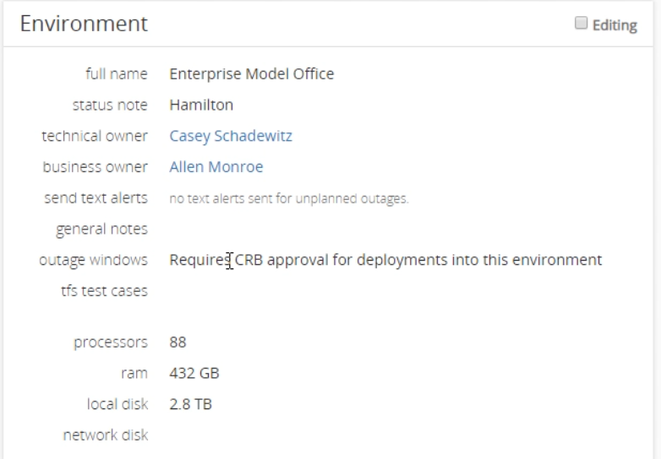Click the technical owner field label
This screenshot has width=661, height=459.
pos(95,137)
